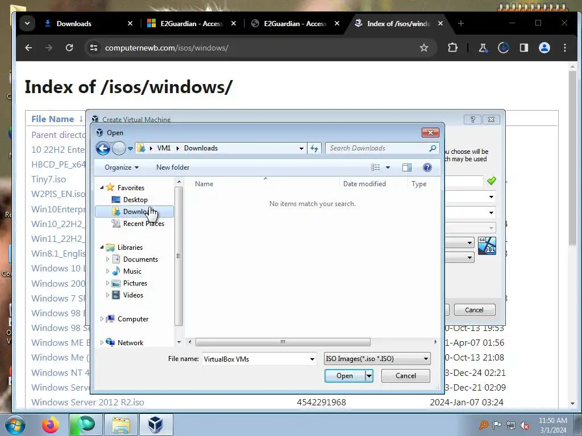Open the File name dropdown arrow

click(x=312, y=359)
